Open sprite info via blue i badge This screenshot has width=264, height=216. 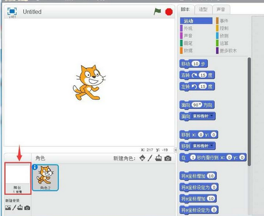(35, 167)
